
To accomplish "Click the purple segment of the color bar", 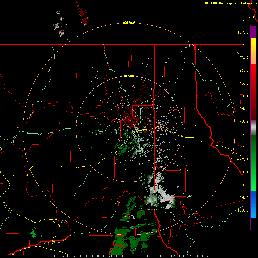I will [253, 32].
